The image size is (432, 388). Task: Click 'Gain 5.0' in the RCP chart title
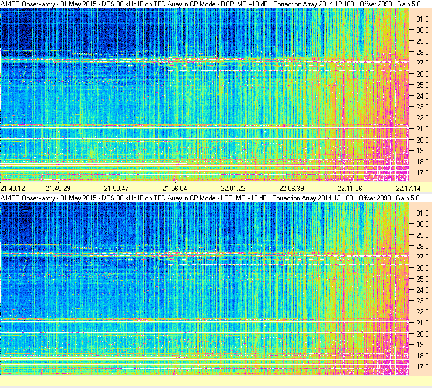point(409,4)
